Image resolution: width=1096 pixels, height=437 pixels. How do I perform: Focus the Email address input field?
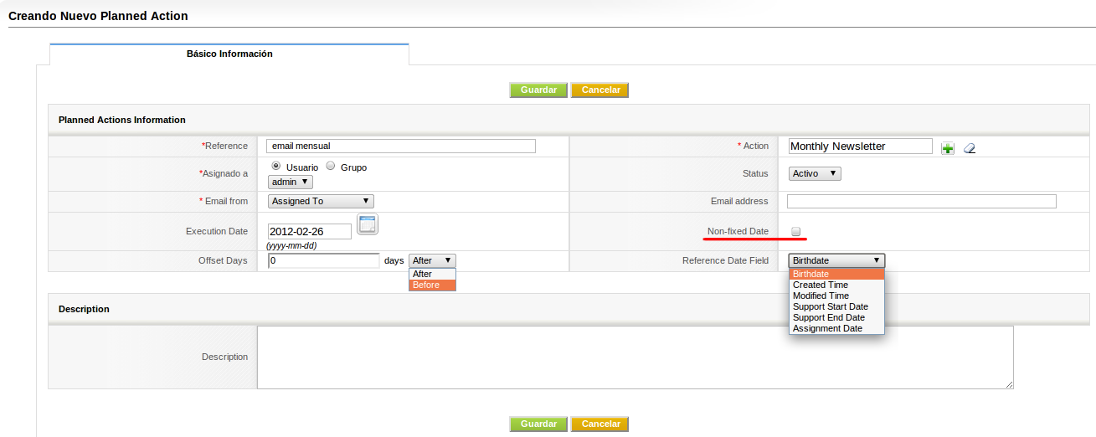(x=921, y=201)
